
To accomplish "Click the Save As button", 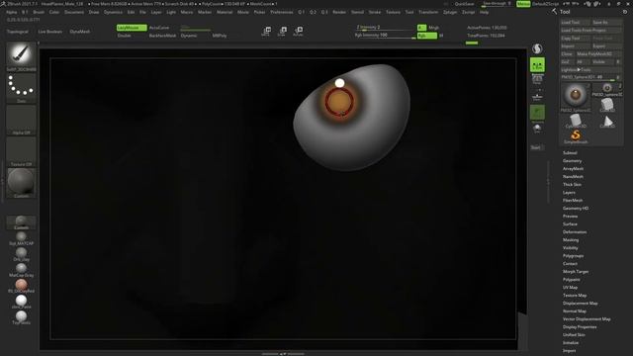I will pyautogui.click(x=606, y=22).
